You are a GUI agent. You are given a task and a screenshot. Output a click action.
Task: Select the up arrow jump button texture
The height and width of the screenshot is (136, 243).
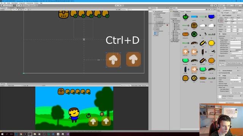click(x=185, y=52)
